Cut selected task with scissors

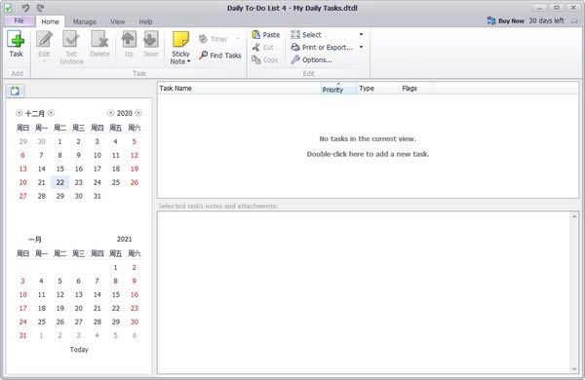click(263, 48)
